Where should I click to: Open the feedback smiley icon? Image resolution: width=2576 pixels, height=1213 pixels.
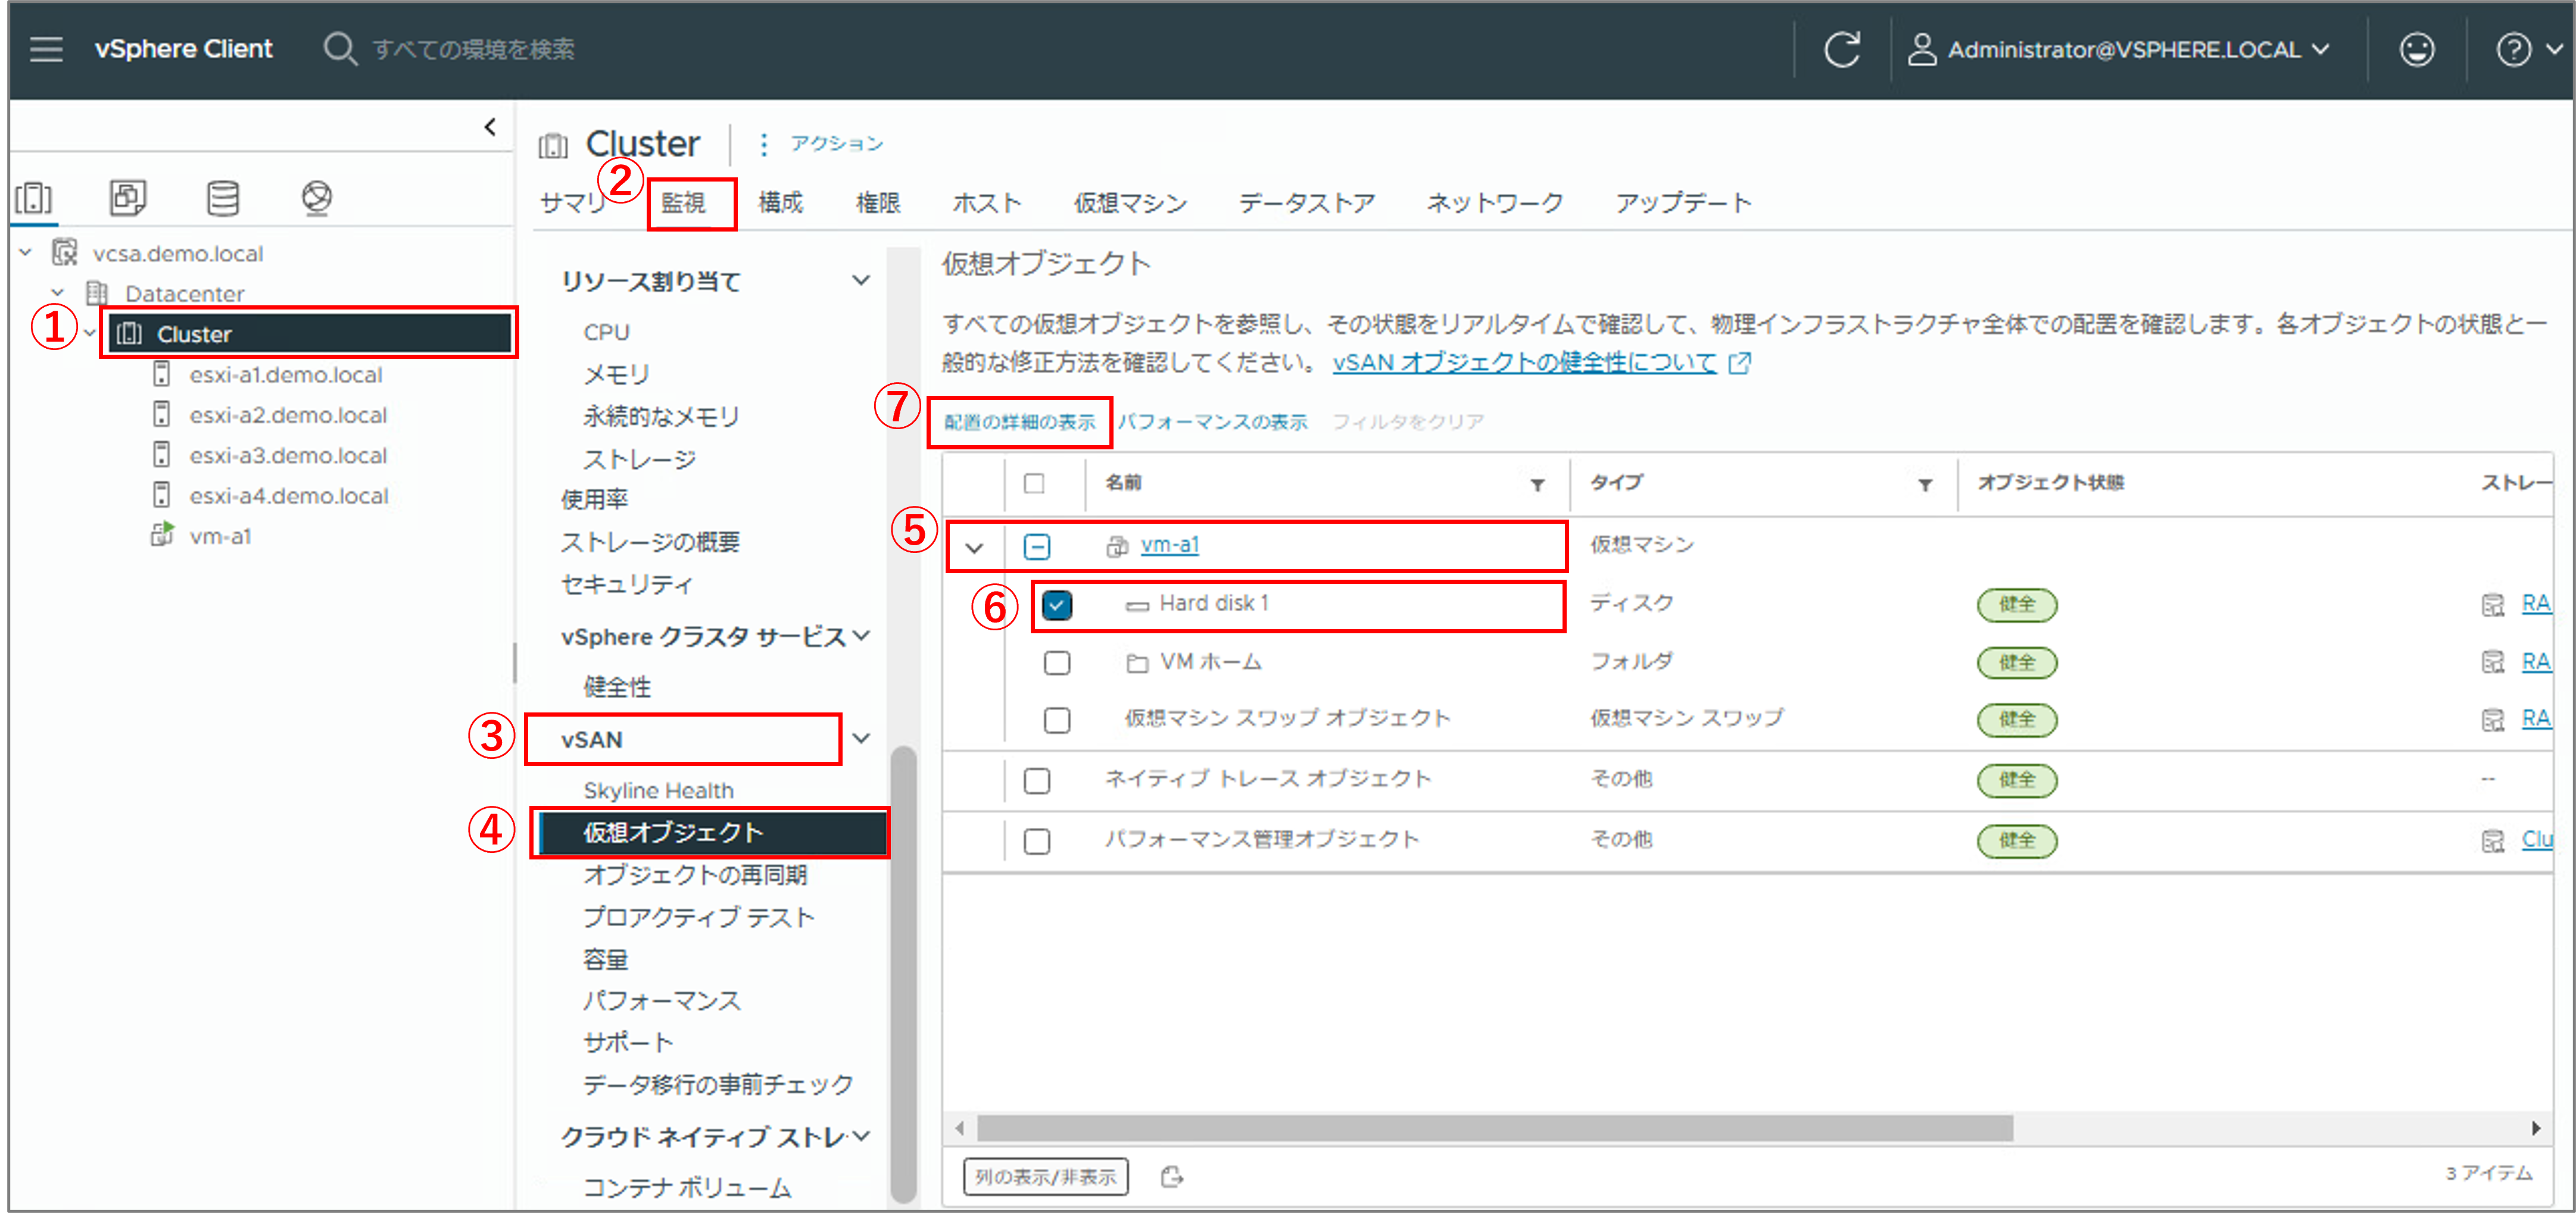[x=2416, y=49]
